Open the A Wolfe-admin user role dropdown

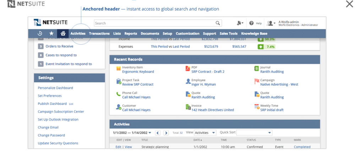coord(271,23)
